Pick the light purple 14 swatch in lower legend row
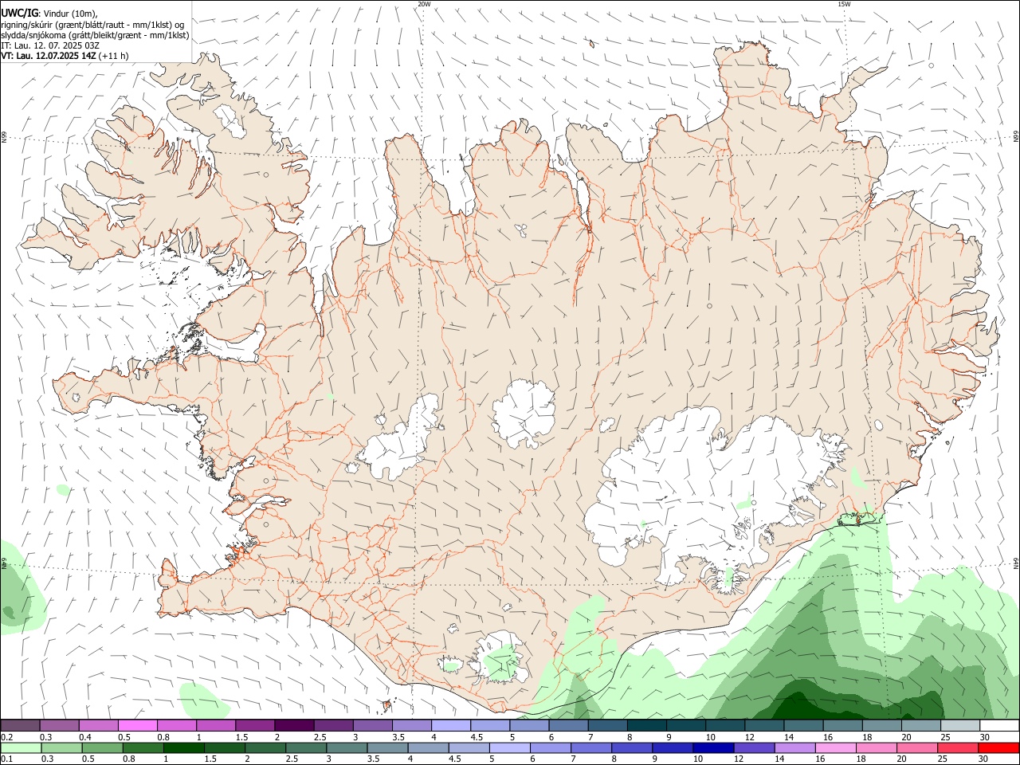The image size is (1020, 765). (x=795, y=748)
